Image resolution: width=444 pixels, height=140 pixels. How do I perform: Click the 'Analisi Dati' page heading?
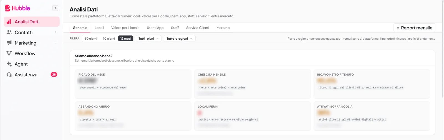[84, 9]
